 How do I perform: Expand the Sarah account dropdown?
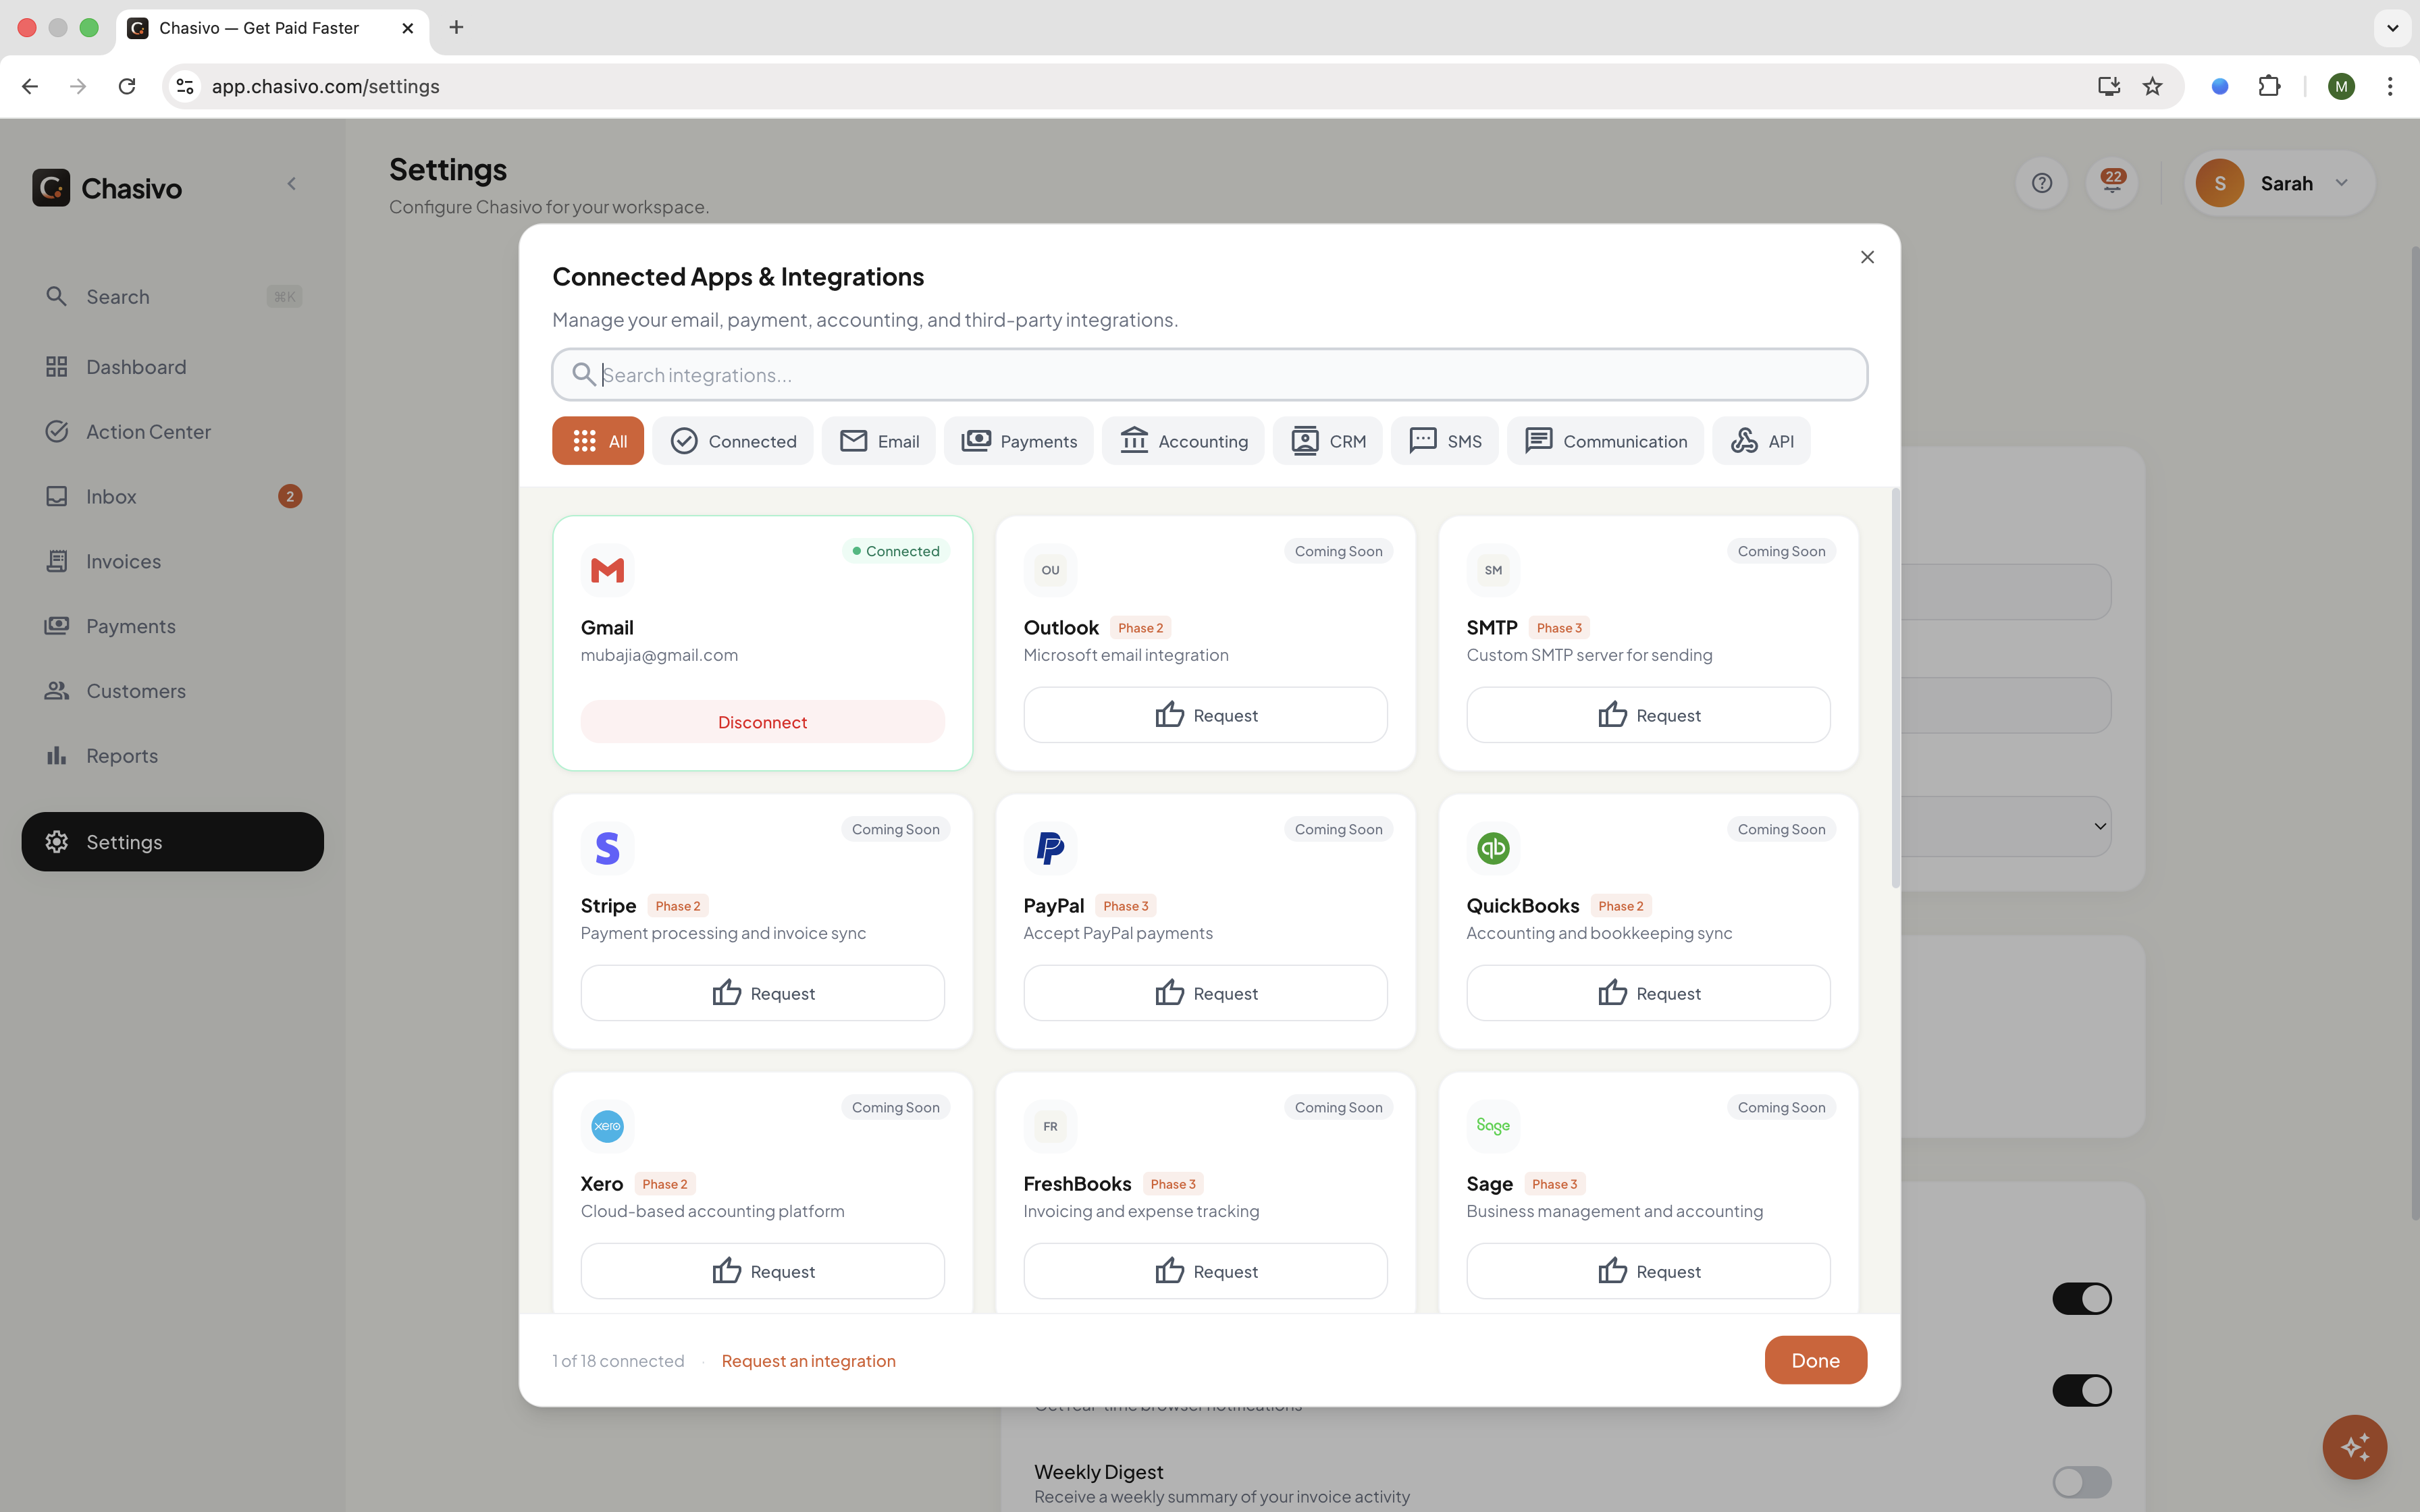pyautogui.click(x=2279, y=183)
